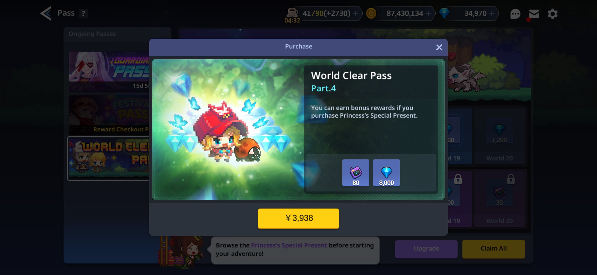Select the World Clear Pass banner
This screenshot has height=275, width=597.
[x=109, y=158]
